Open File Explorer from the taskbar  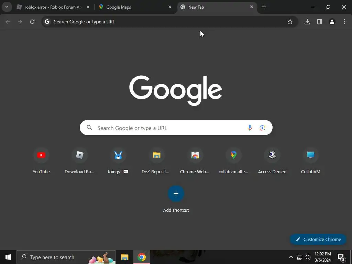click(124, 257)
